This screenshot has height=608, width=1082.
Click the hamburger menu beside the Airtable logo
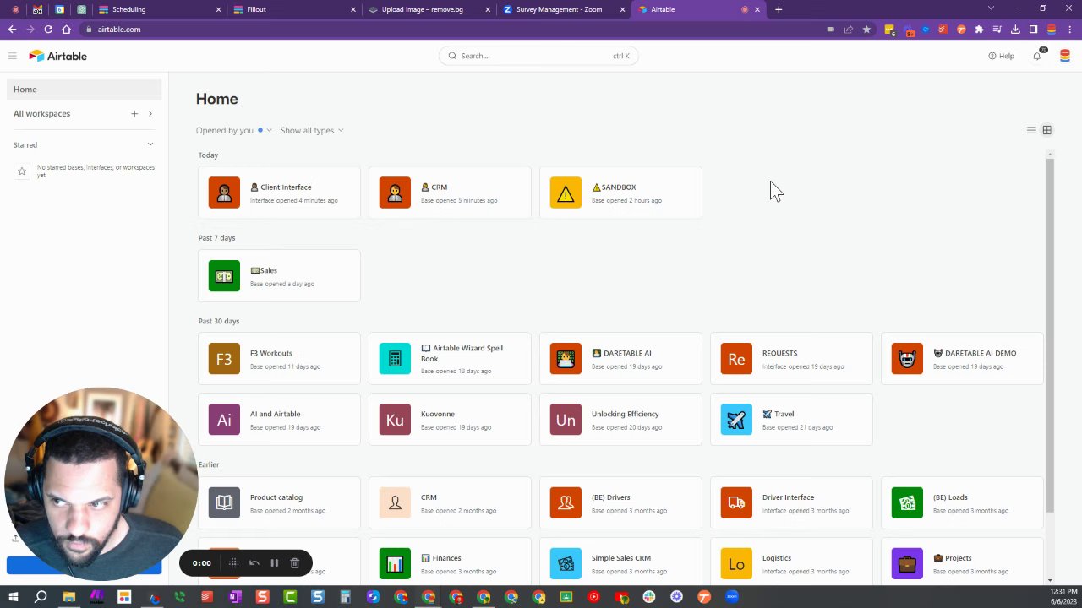[x=12, y=56]
